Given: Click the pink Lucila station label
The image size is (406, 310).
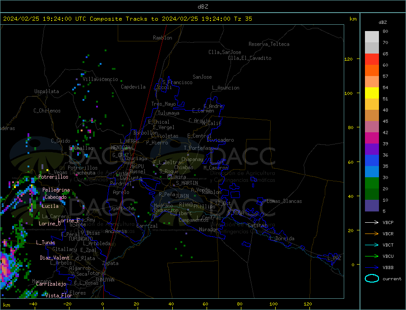Looking at the screenshot, I should (x=50, y=206).
